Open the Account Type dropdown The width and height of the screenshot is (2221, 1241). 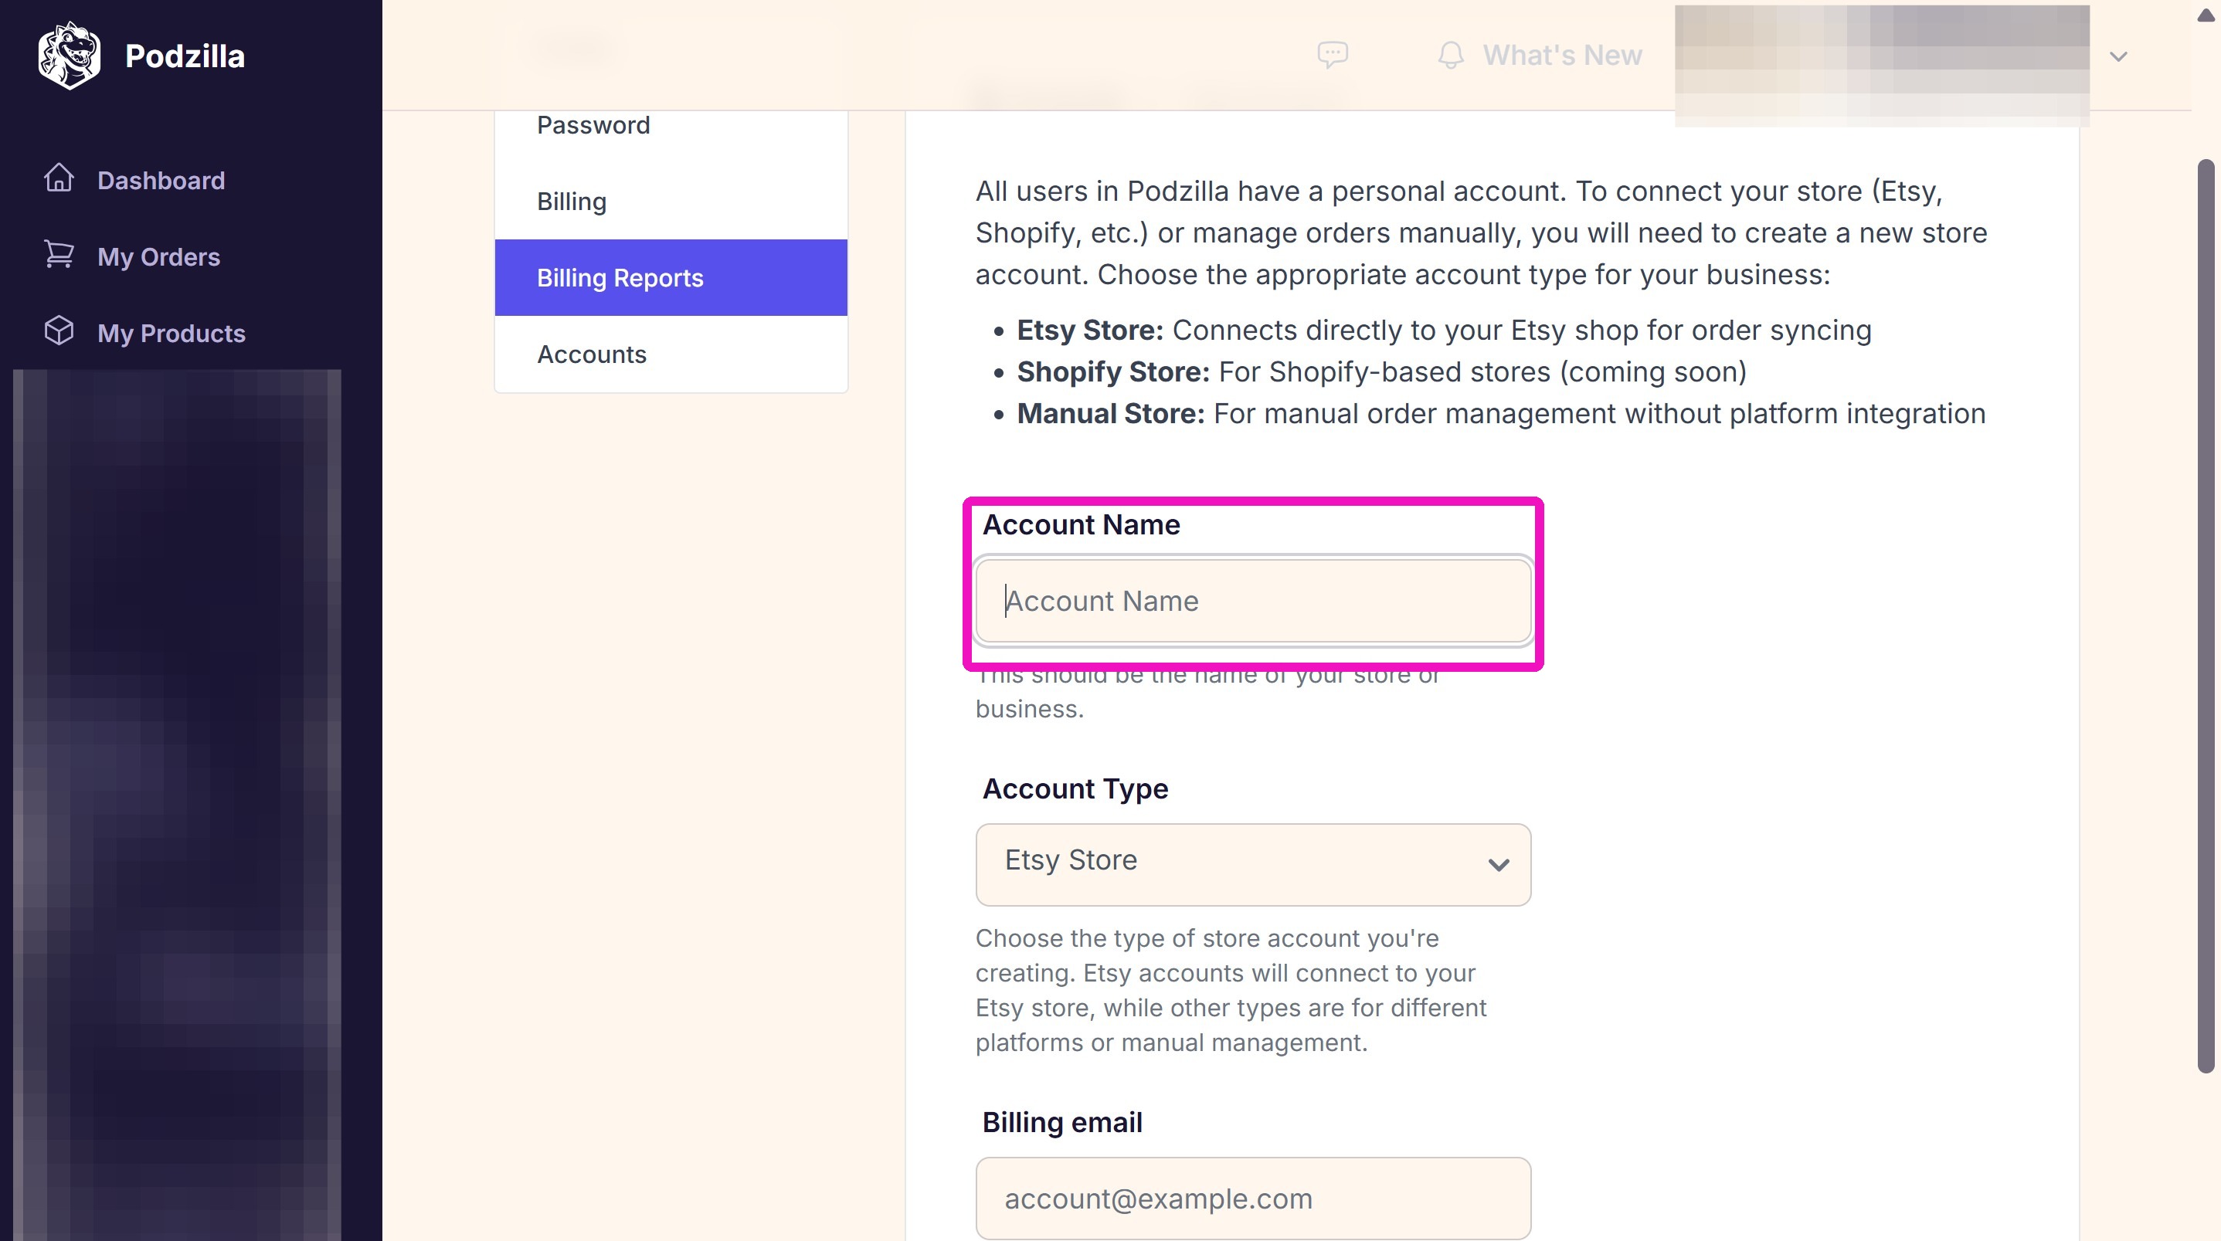point(1253,863)
